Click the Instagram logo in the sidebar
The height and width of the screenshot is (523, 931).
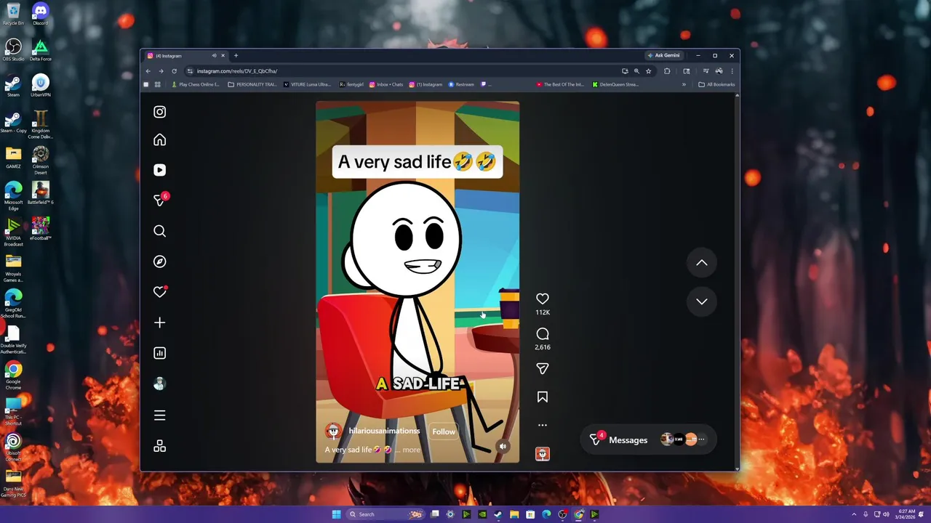coord(159,112)
